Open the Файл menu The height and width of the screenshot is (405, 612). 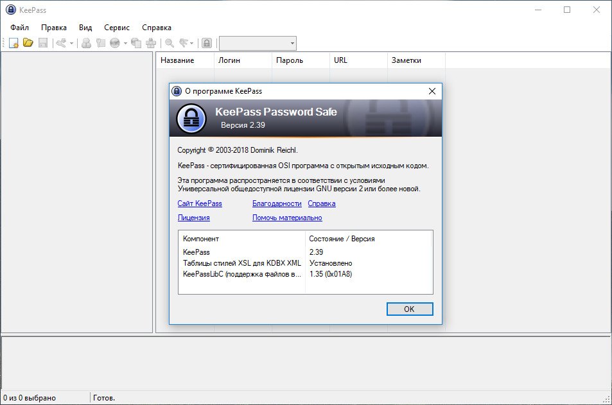coord(19,28)
